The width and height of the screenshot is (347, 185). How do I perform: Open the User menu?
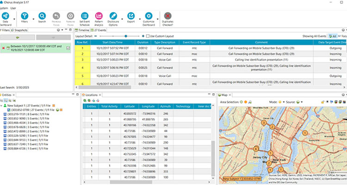(13, 8)
